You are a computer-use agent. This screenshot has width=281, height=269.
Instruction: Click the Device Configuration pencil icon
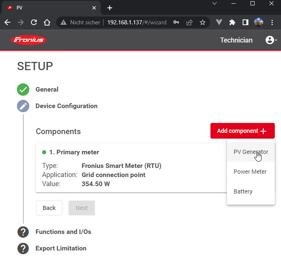pos(23,106)
